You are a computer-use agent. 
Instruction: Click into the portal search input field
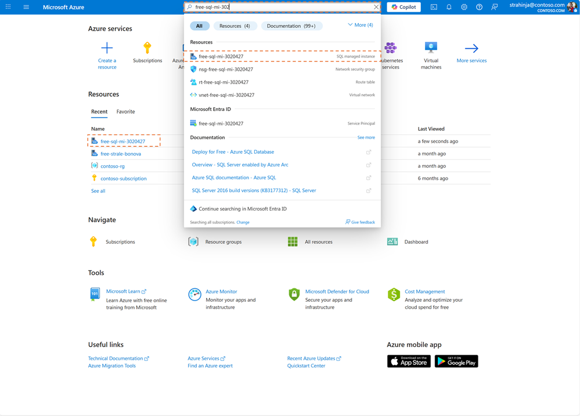click(282, 7)
